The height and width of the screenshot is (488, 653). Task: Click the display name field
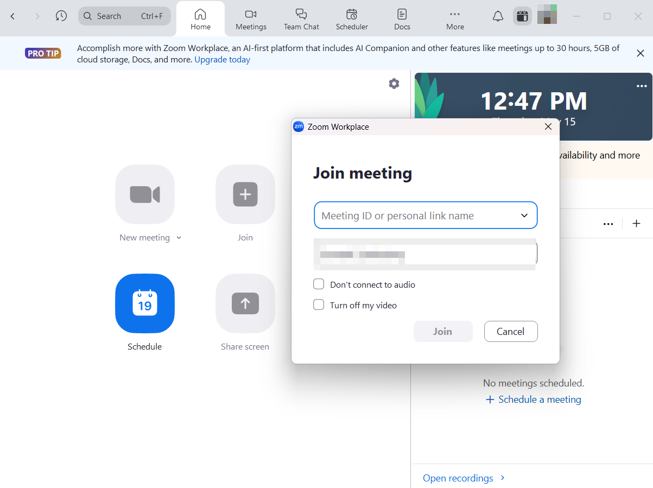[x=426, y=254]
